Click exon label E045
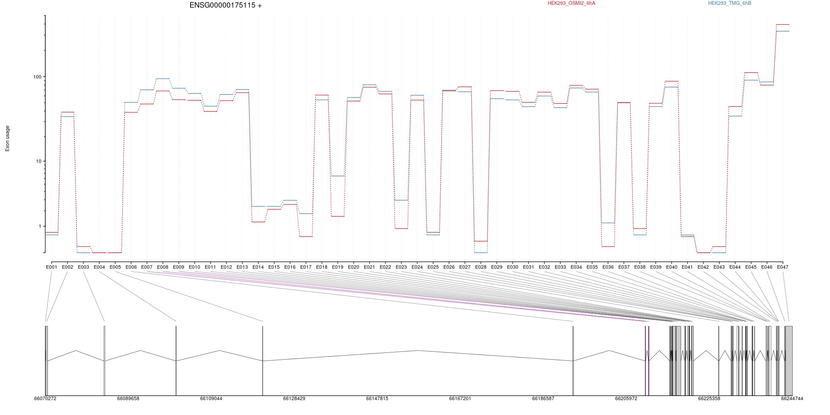This screenshot has height=415, width=830. (x=751, y=267)
